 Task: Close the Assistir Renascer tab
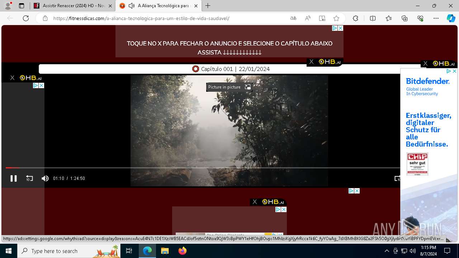click(x=110, y=6)
